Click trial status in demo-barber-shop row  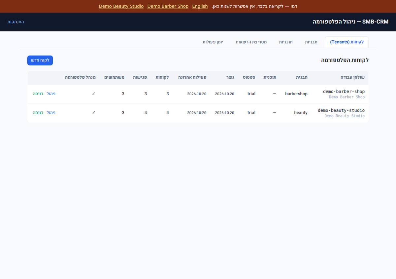[251, 94]
